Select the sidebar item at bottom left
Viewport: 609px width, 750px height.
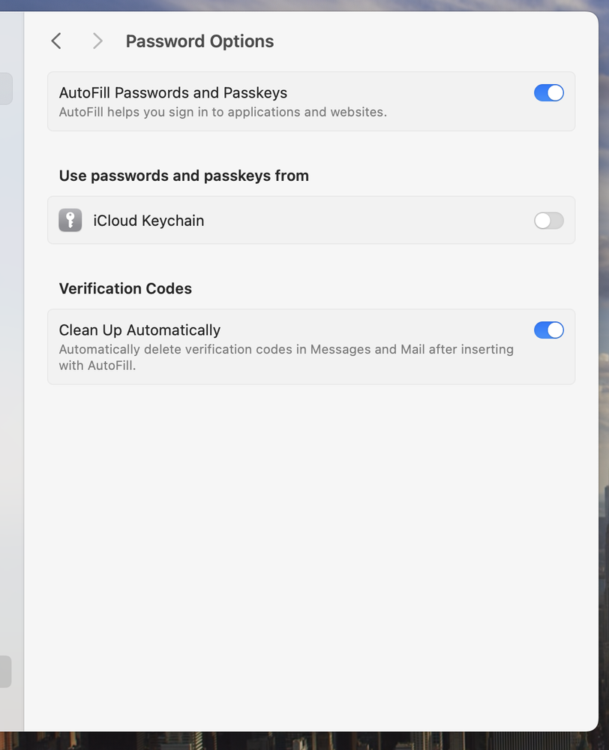tap(5, 672)
